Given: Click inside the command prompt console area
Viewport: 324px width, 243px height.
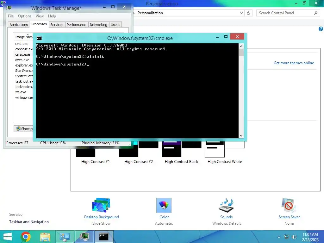Looking at the screenshot, I should (x=137, y=91).
